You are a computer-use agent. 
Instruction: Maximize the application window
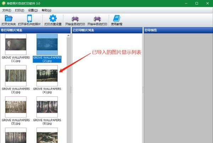197,3
